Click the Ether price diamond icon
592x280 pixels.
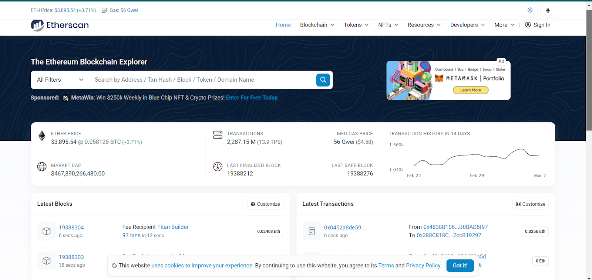(x=42, y=136)
